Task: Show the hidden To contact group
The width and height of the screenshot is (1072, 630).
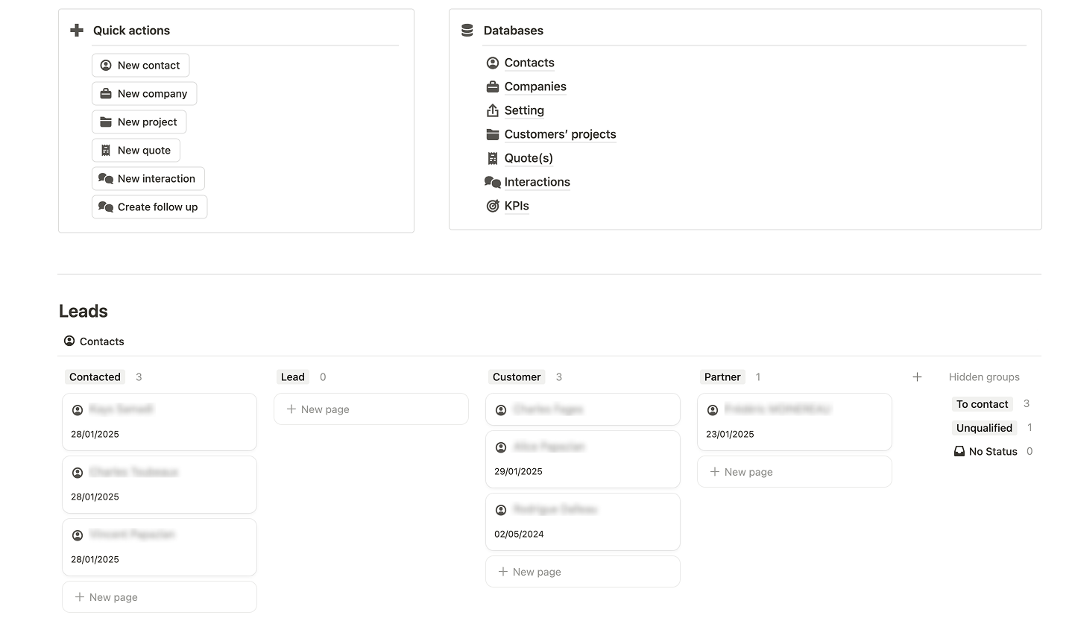Action: click(x=982, y=404)
